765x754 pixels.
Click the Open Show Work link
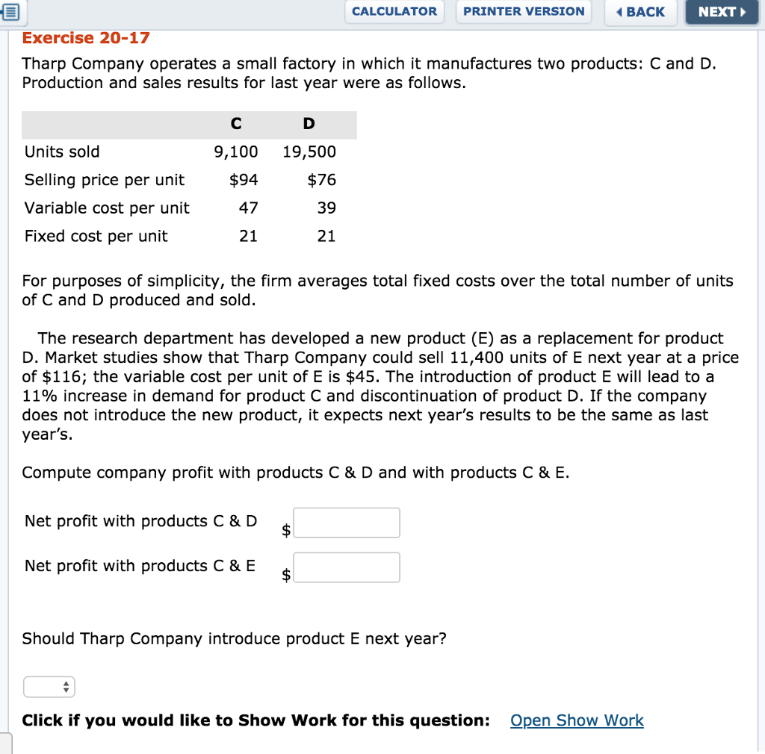[577, 720]
